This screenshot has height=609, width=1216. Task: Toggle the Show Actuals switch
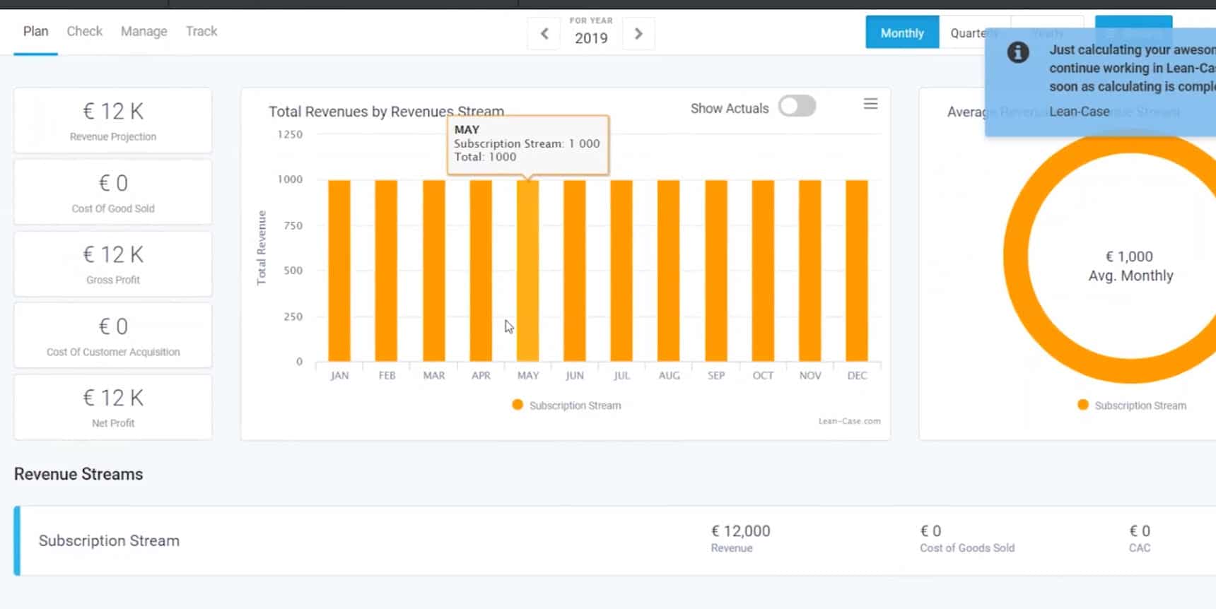(x=797, y=107)
